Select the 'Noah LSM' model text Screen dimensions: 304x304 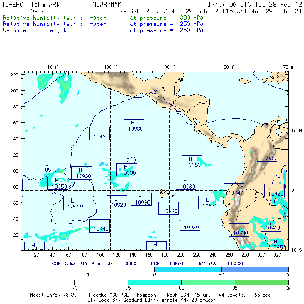click(178, 295)
